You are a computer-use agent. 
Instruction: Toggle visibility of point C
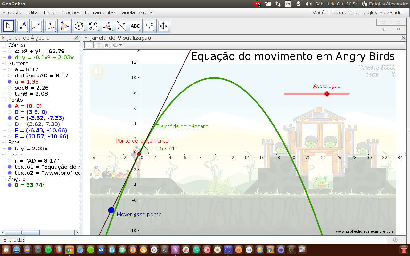point(10,118)
